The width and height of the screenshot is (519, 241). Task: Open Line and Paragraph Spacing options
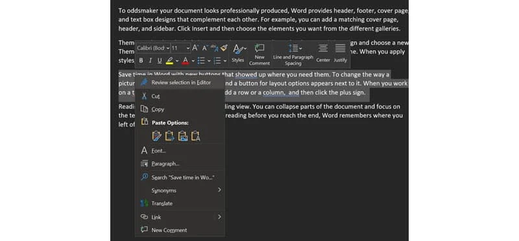[x=293, y=54]
